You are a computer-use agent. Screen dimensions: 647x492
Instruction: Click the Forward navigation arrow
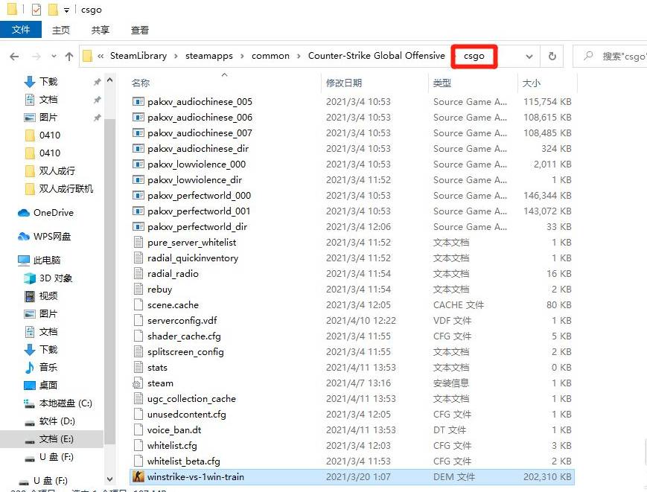[36, 57]
